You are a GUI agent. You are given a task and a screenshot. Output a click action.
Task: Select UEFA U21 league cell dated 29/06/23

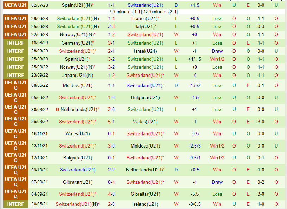click(16, 18)
